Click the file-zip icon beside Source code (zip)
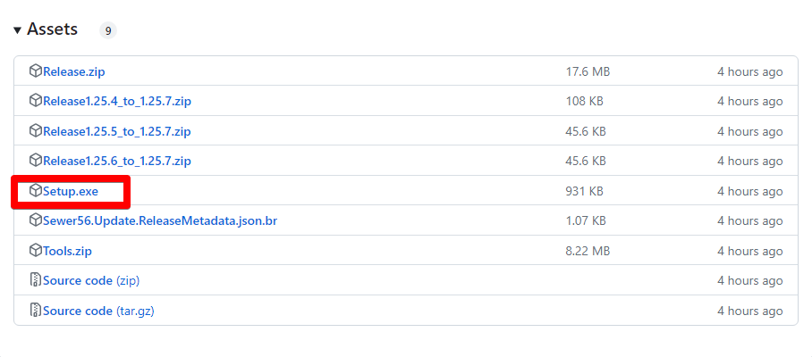This screenshot has height=357, width=812. [36, 280]
